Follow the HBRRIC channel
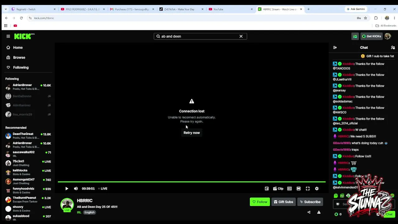Screen dimensions: 398x224 [x=260, y=202]
